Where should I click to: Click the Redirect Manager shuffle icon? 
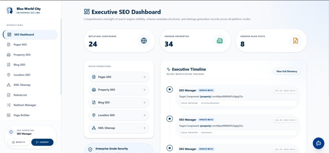coord(9,105)
